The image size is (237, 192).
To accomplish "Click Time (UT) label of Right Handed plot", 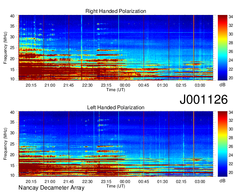I will point(116,90).
